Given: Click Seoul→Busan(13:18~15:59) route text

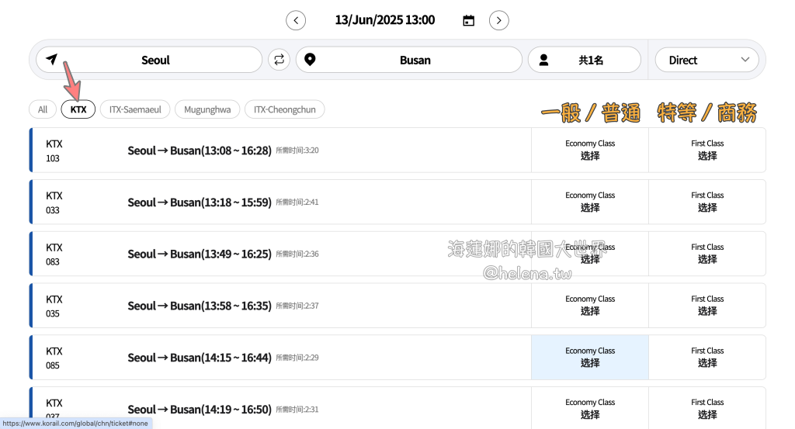Looking at the screenshot, I should pos(200,202).
